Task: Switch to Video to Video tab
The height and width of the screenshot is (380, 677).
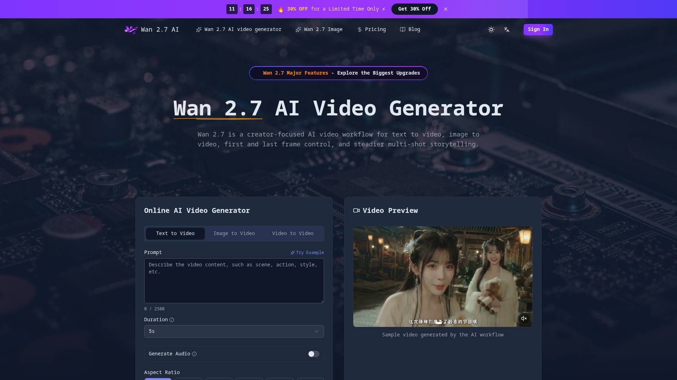Action: coord(293,234)
